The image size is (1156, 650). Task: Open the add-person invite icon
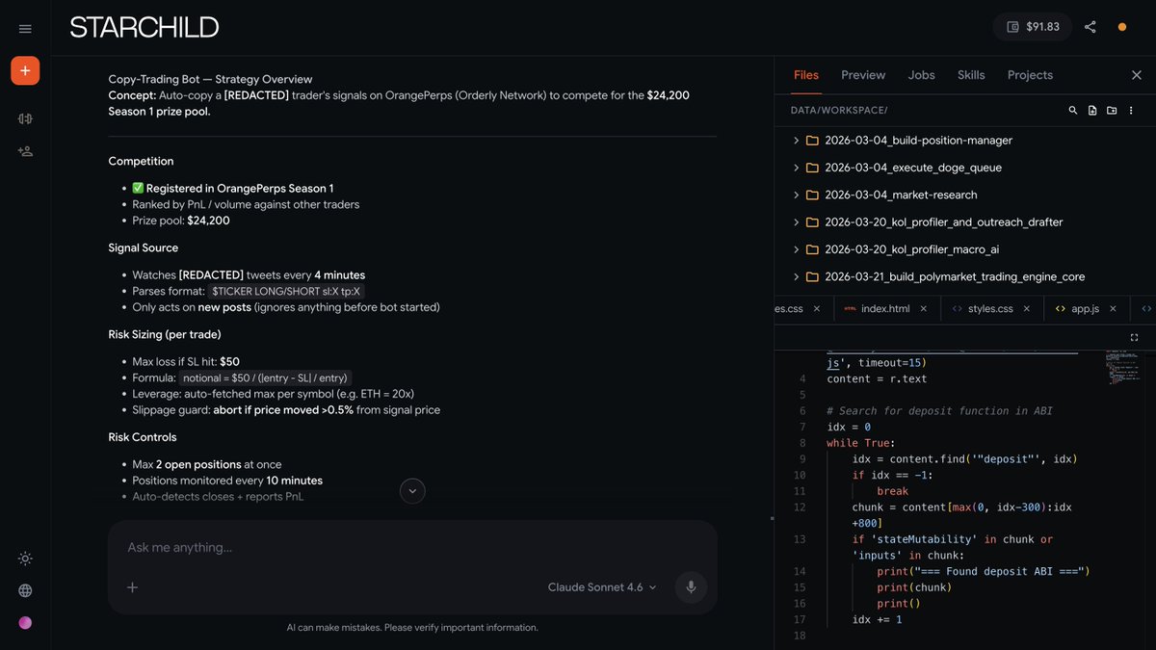coord(25,151)
